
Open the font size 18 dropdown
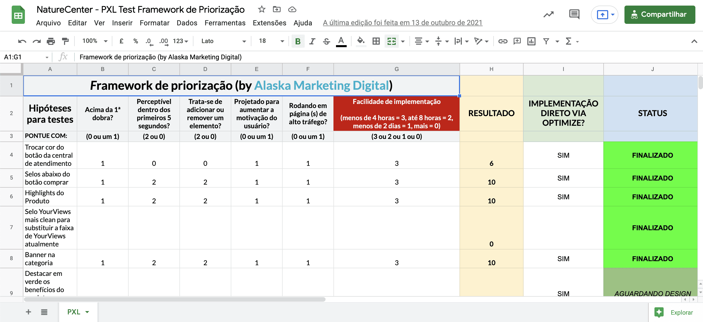[271, 41]
